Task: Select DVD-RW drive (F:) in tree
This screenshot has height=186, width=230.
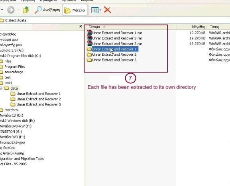Action: (x=16, y=126)
